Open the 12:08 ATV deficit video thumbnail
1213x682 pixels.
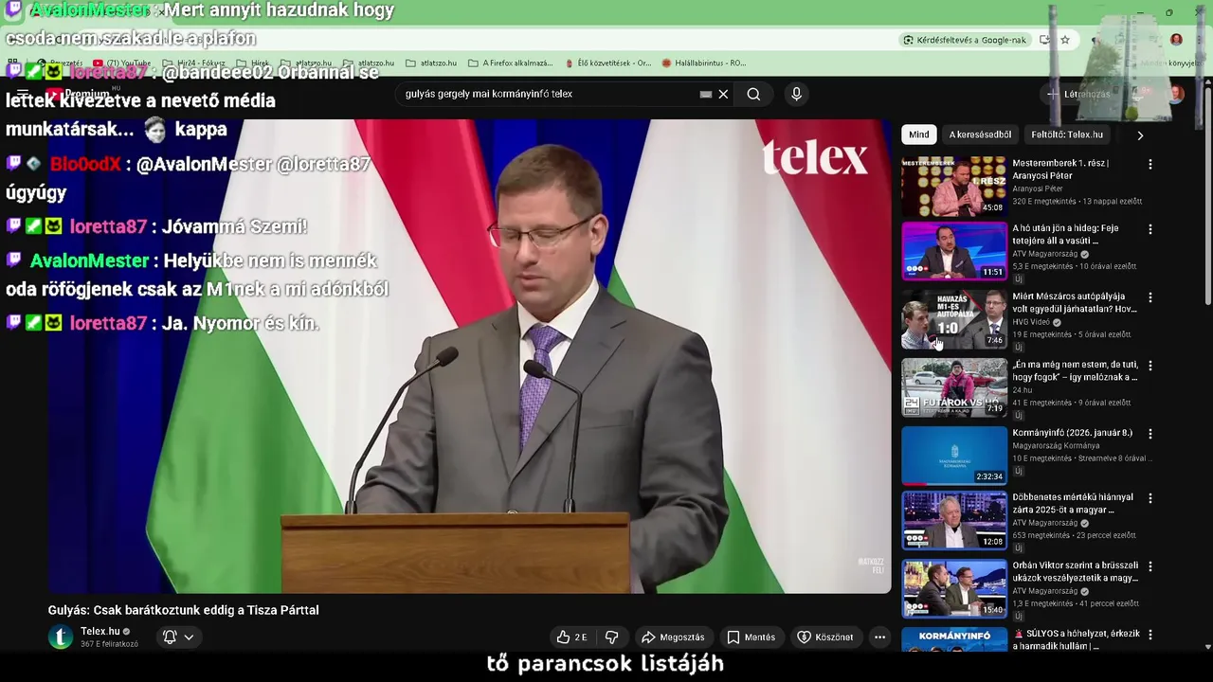pos(954,520)
